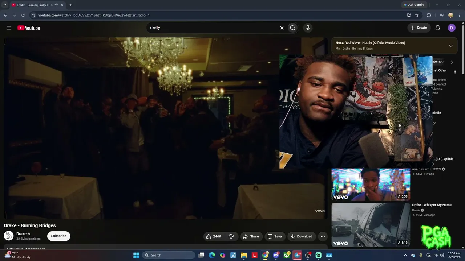Download the Burning Bridges video
The width and height of the screenshot is (465, 261).
pyautogui.click(x=301, y=236)
